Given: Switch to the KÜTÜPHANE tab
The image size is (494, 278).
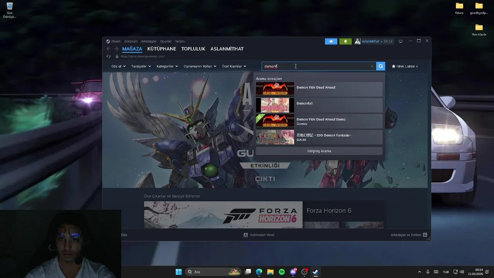Looking at the screenshot, I should (162, 49).
